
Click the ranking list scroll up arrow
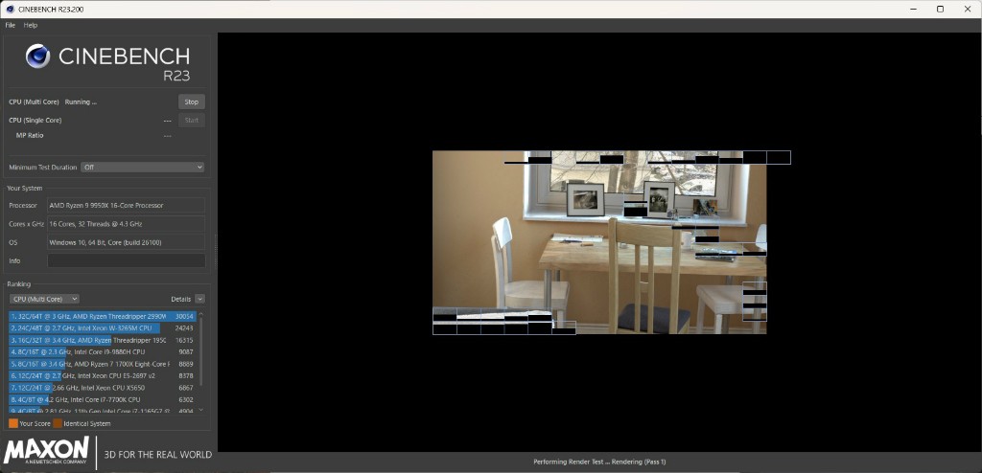point(200,314)
